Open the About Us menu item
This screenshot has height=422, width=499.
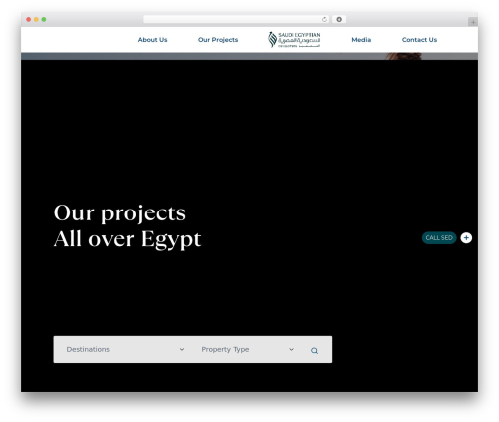(152, 40)
